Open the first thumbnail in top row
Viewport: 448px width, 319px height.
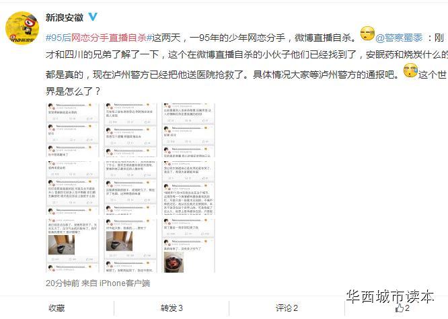pos(73,130)
